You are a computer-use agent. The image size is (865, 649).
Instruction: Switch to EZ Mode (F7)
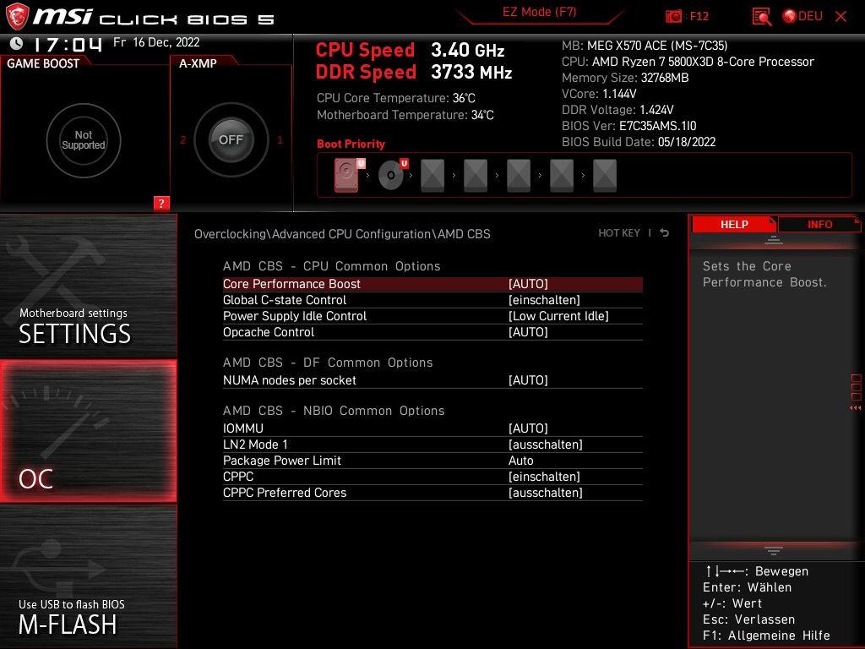539,12
